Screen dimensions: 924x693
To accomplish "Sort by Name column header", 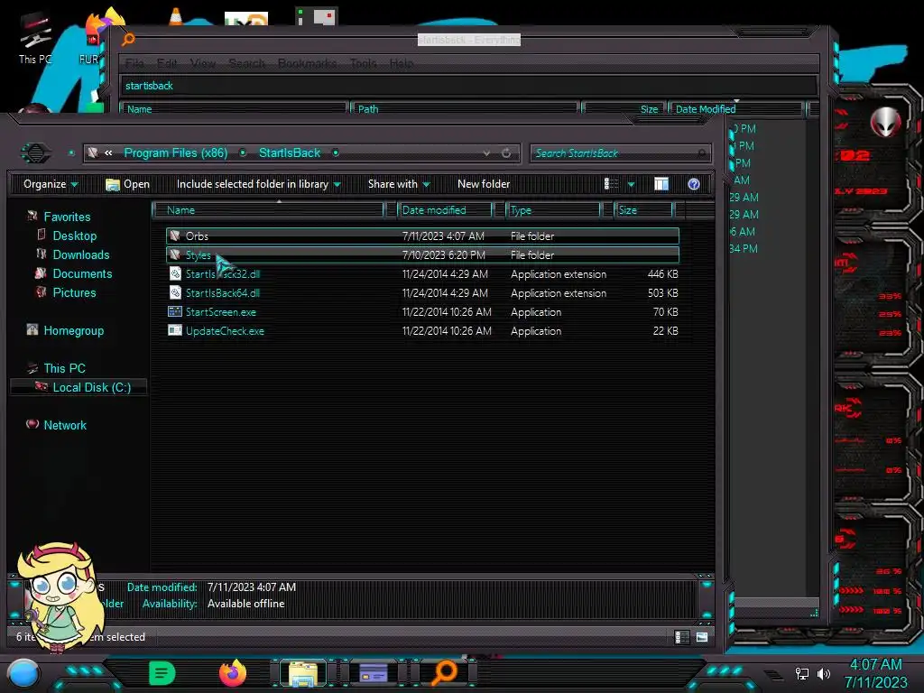I will (268, 210).
